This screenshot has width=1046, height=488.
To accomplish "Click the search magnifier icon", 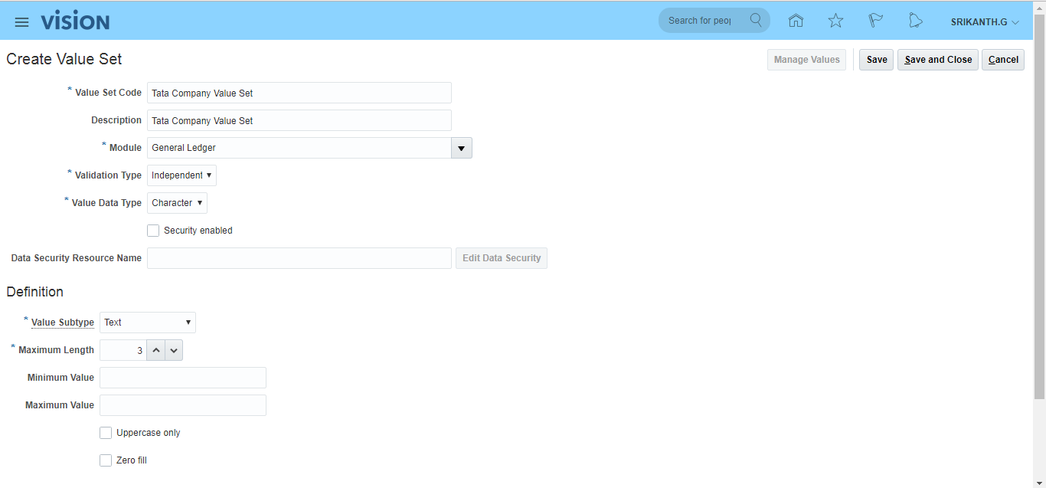I will 756,21.
